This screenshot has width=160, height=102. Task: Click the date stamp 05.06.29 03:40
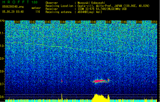click(13, 12)
